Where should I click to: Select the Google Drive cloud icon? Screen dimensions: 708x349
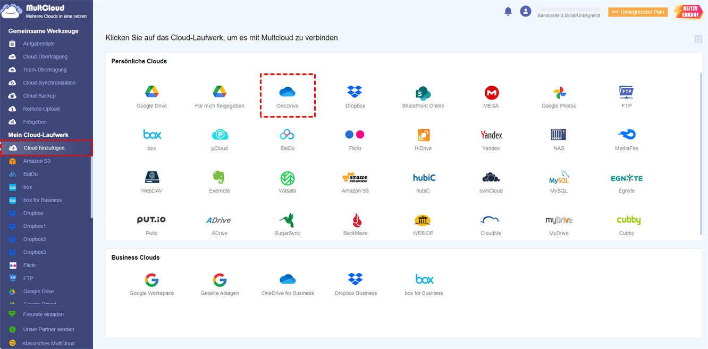[x=151, y=92]
